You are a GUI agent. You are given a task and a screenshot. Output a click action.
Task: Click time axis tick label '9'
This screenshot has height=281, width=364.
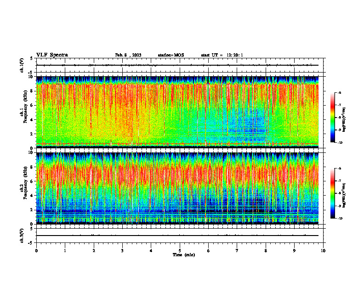click(x=294, y=251)
